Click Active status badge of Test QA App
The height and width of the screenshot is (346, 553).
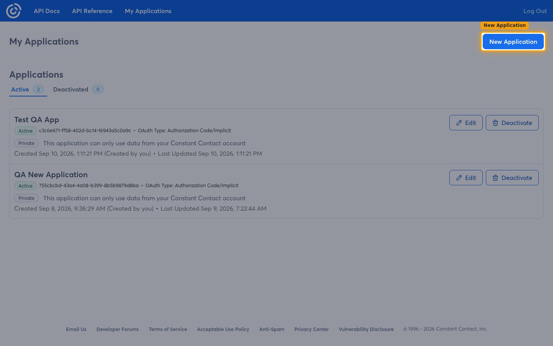tap(25, 131)
